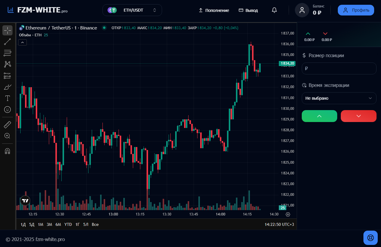This screenshot has height=247, width=381.
Task: Click the © 2021-2025 fzm-white.pro footer text
Action: [x=35, y=239]
